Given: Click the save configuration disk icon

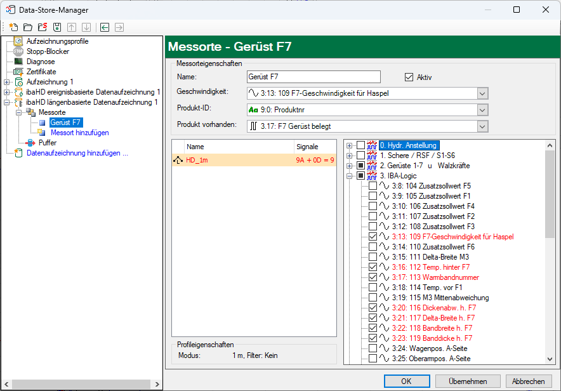Looking at the screenshot, I should coord(57,27).
